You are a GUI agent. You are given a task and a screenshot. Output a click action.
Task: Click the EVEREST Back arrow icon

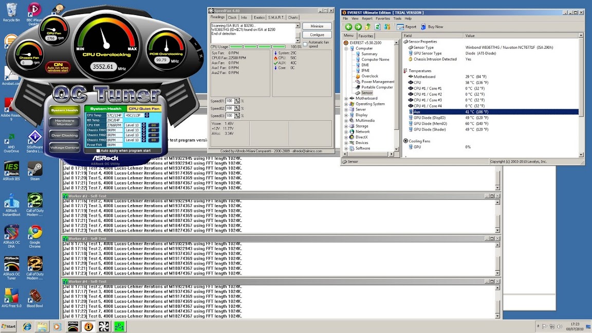pyautogui.click(x=348, y=27)
